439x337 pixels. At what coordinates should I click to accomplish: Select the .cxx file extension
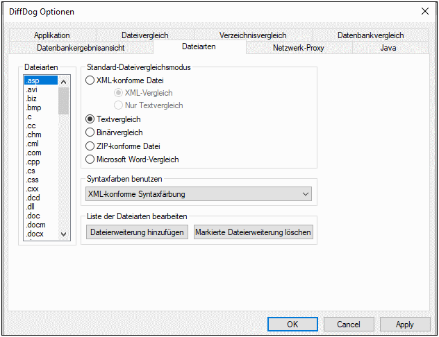(x=41, y=189)
